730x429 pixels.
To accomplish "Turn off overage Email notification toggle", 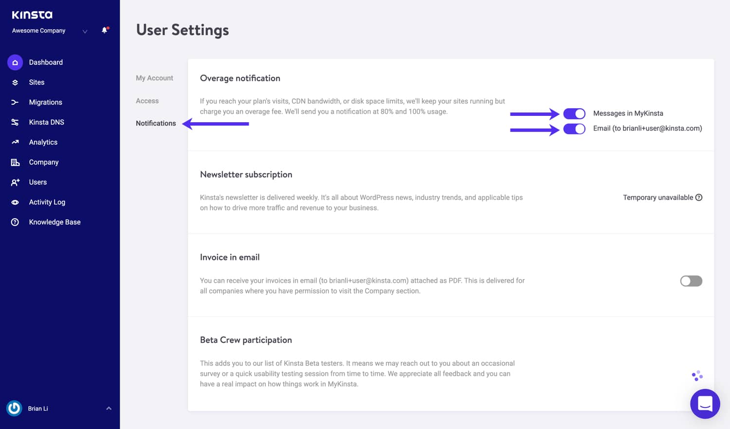I will 574,129.
